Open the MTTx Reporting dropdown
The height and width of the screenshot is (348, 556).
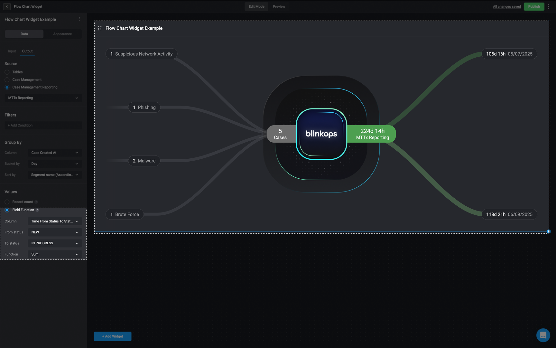43,98
